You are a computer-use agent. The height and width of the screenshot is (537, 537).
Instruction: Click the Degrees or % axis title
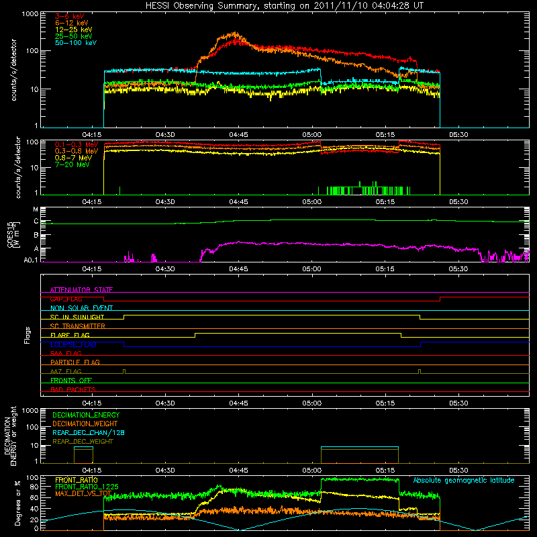coord(17,503)
